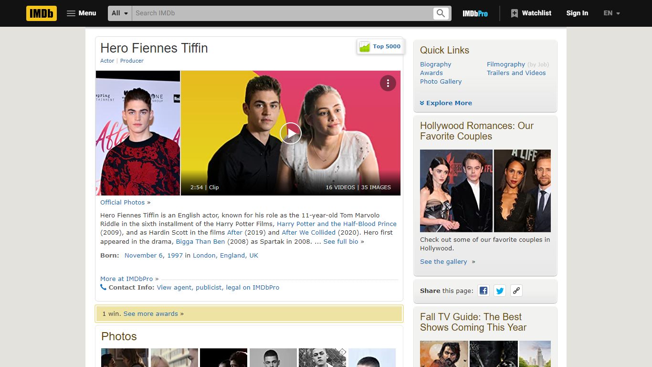652x367 pixels.
Task: Click See full bio
Action: coord(341,242)
